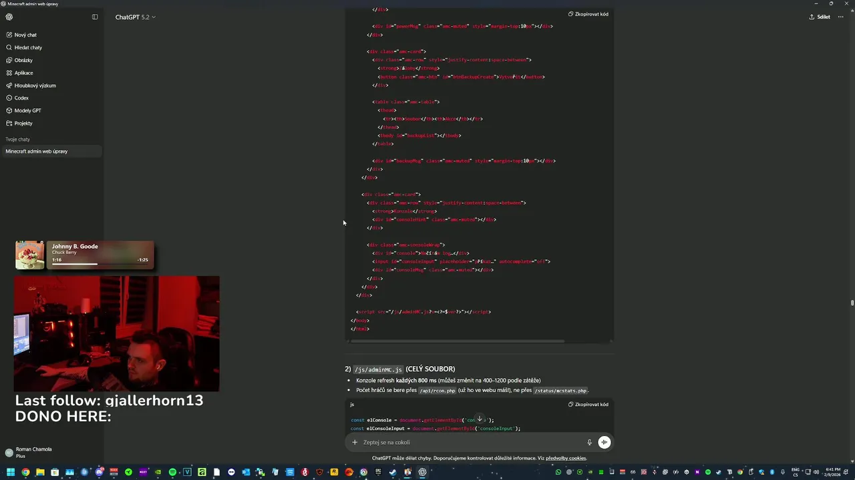The height and width of the screenshot is (480, 855).
Task: Click the /api/rcon.php inline code
Action: click(x=437, y=391)
